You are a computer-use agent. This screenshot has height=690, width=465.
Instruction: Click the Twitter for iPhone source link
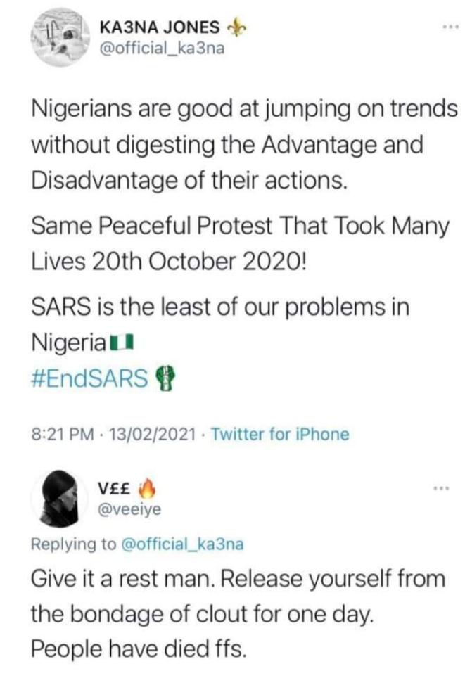[280, 434]
